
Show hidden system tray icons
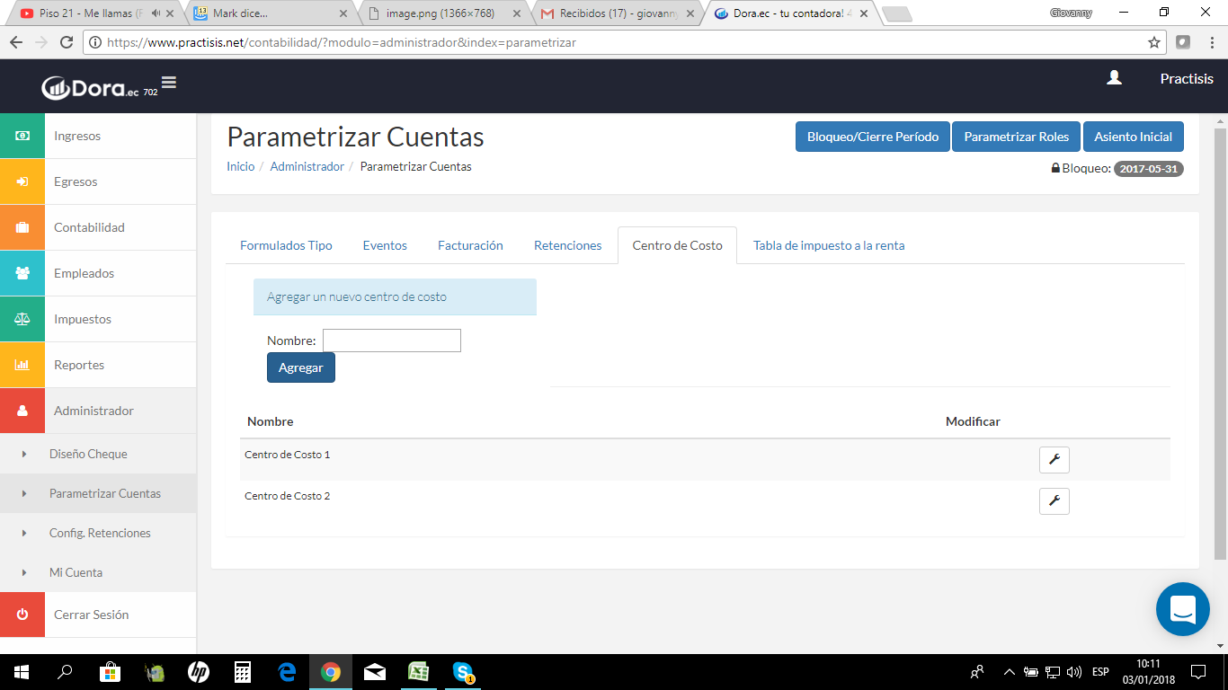1009,672
